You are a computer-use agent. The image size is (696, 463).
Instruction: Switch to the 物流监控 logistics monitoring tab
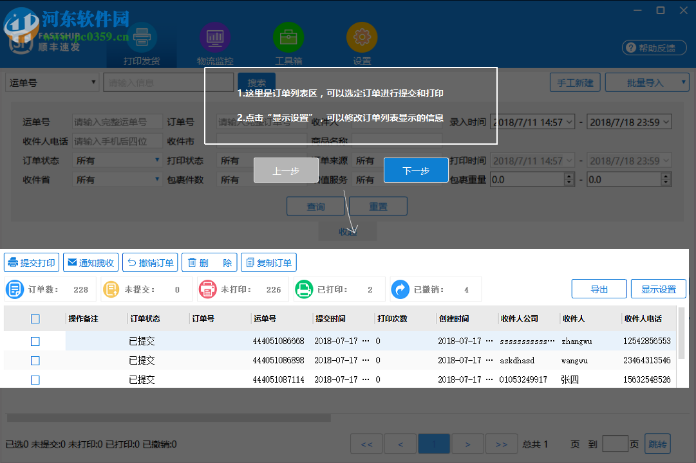(215, 37)
